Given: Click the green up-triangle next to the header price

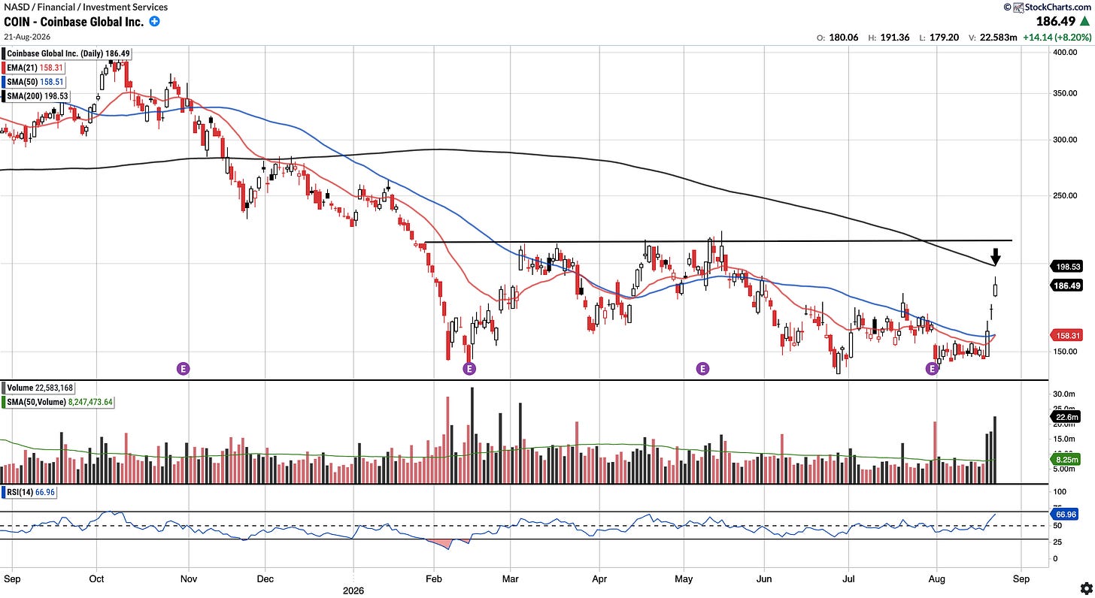Looking at the screenshot, I should point(1086,23).
